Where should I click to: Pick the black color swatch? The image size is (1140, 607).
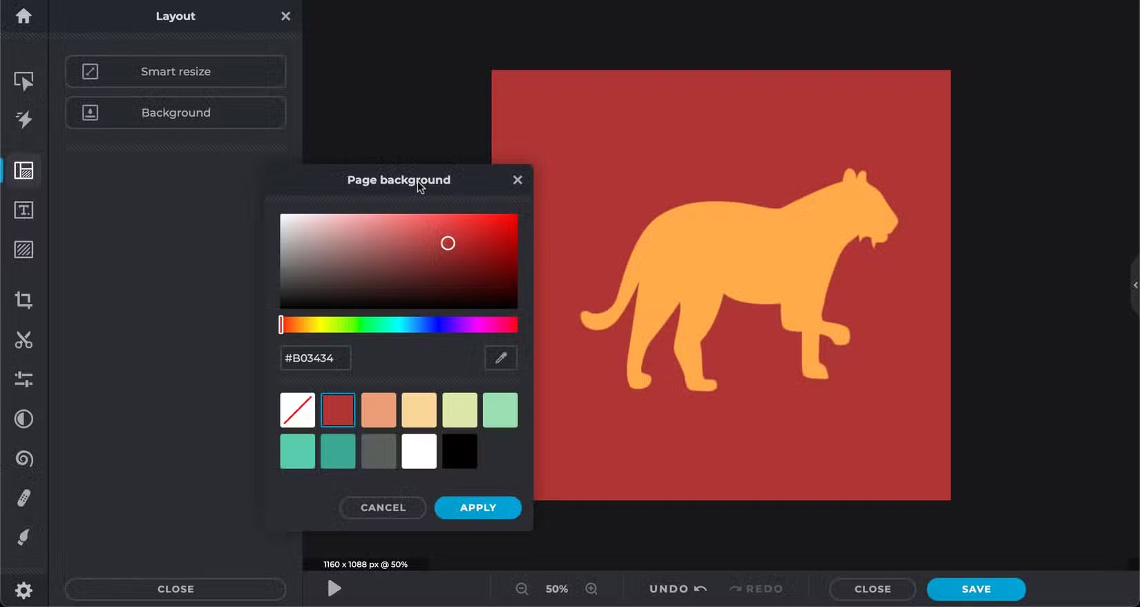(459, 451)
